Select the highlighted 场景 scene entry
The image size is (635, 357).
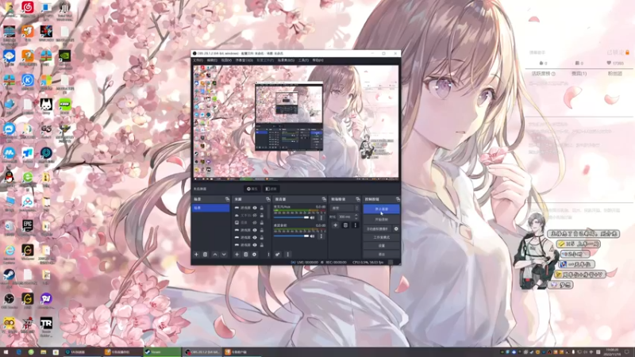tap(210, 208)
